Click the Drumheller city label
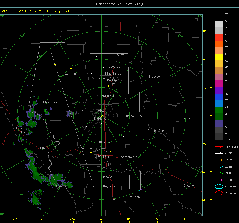 coord(156,131)
